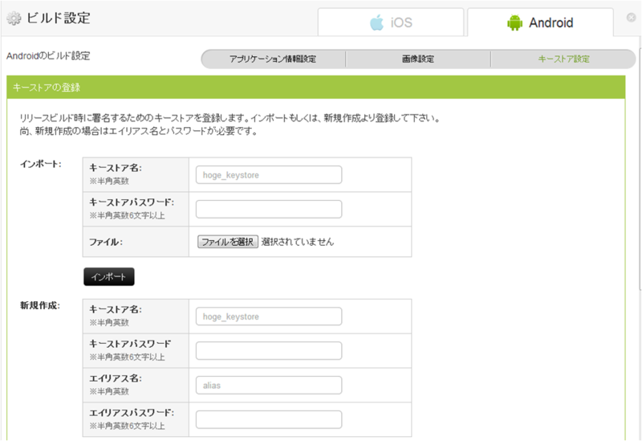
Task: Click the black インポート button
Action: click(x=109, y=276)
